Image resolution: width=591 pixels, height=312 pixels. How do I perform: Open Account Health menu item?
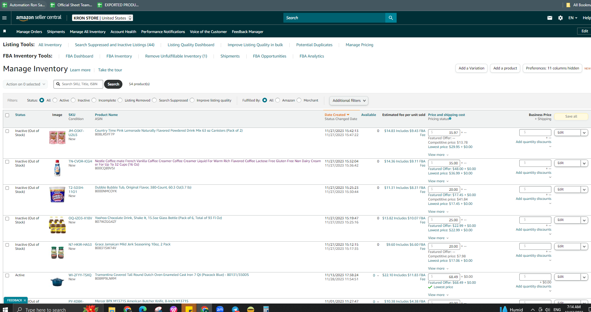click(123, 32)
